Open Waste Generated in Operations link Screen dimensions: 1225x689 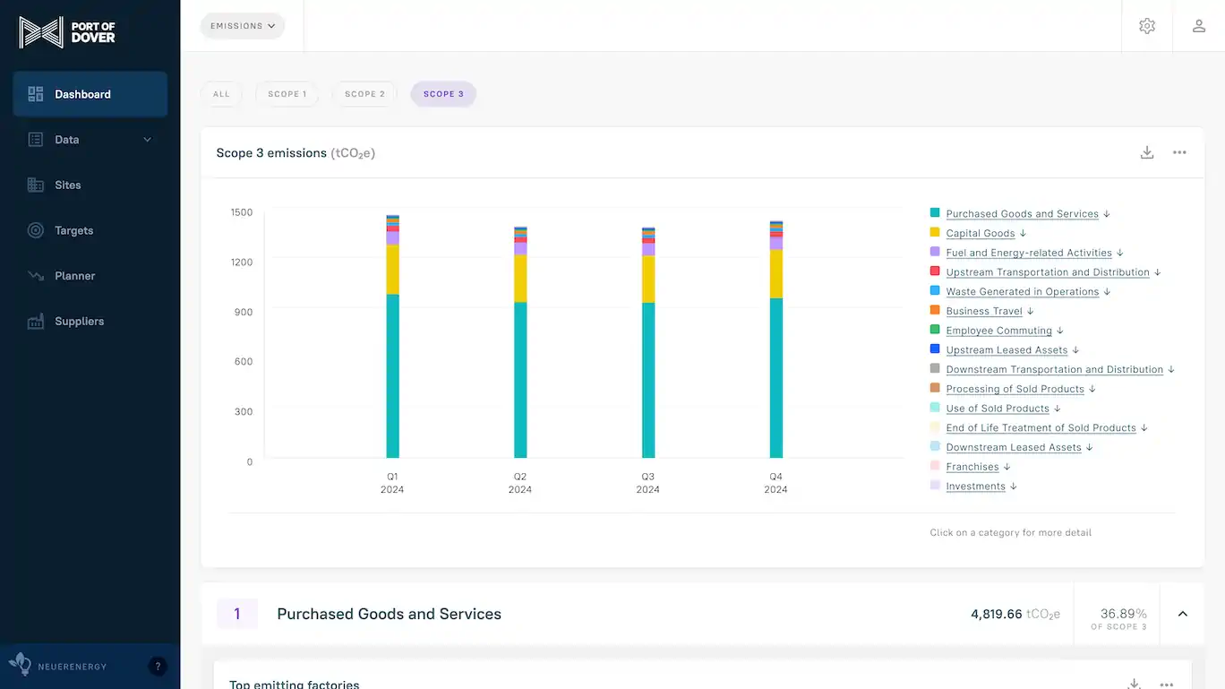click(x=1023, y=292)
